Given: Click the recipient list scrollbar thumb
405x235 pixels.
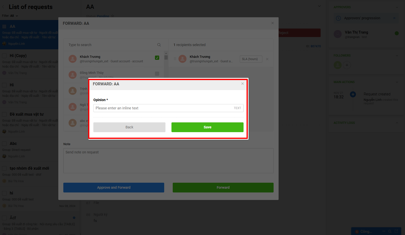Looking at the screenshot, I should (x=166, y=57).
